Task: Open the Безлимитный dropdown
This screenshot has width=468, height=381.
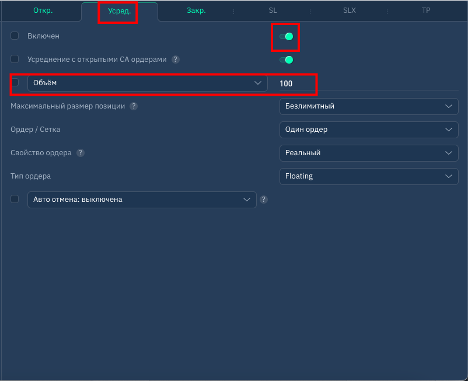Action: point(369,106)
